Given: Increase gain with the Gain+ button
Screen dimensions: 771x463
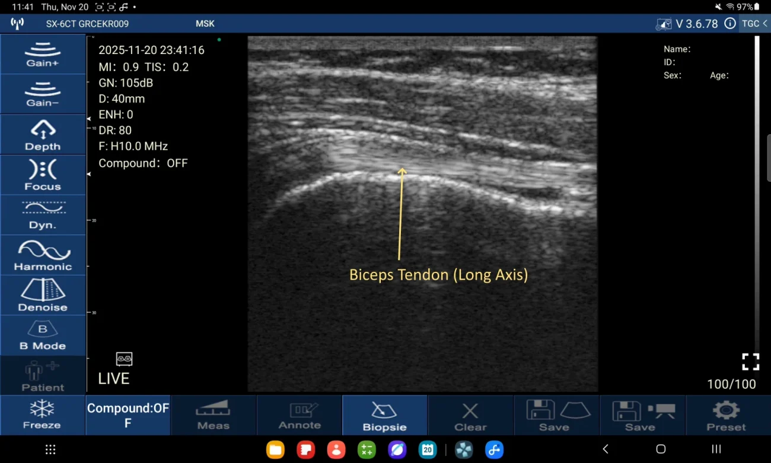Looking at the screenshot, I should point(43,54).
